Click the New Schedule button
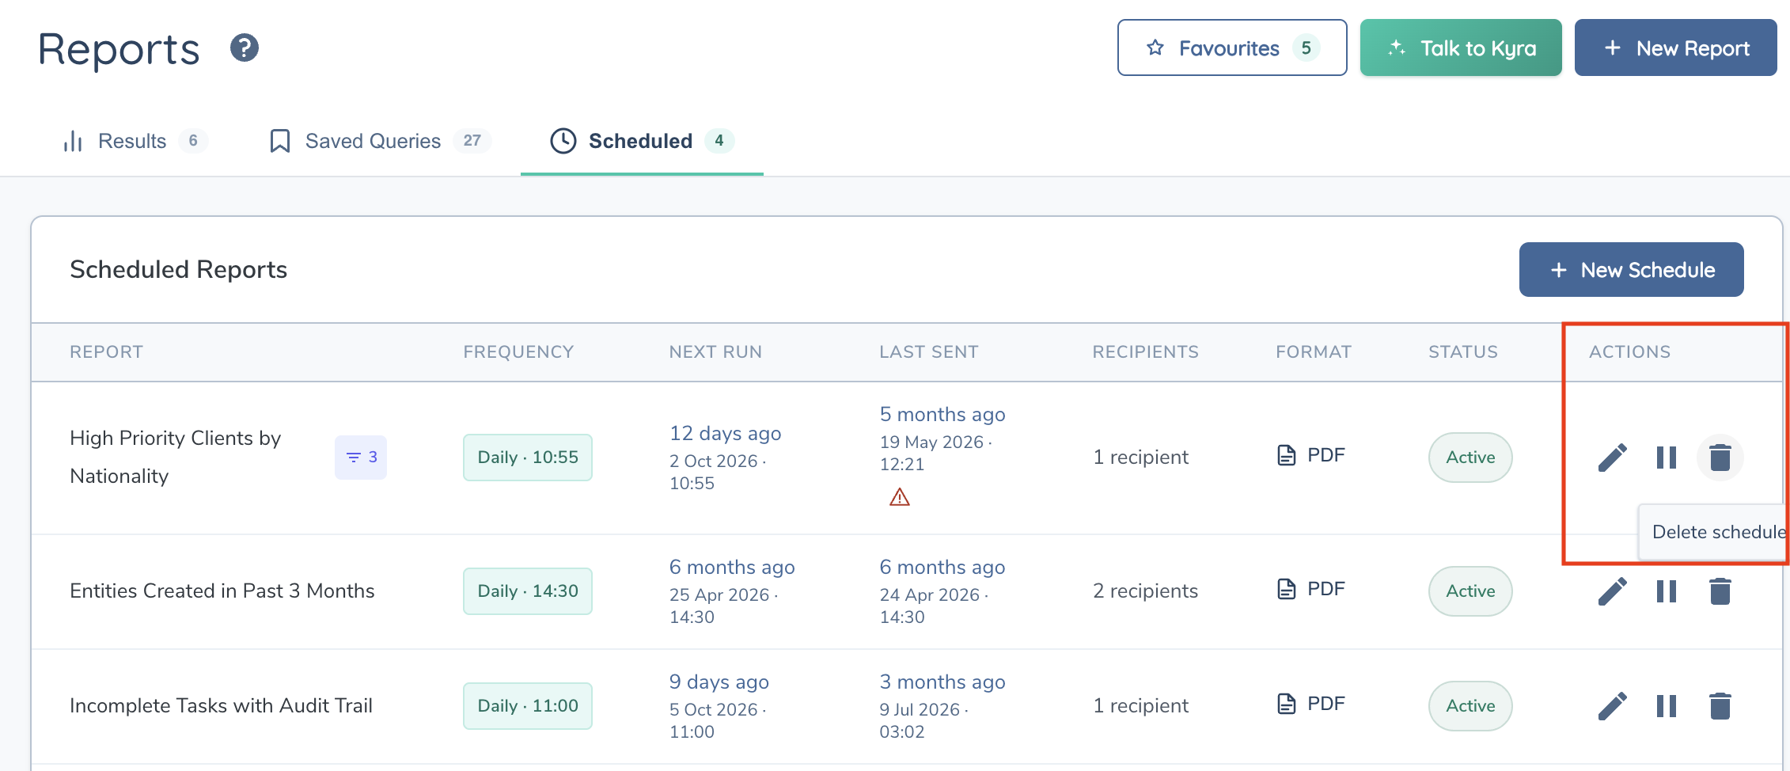The width and height of the screenshot is (1790, 771). [1631, 270]
